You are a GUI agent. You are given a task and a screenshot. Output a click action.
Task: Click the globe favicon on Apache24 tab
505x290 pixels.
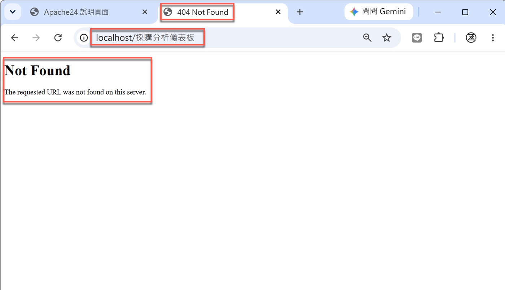(35, 12)
